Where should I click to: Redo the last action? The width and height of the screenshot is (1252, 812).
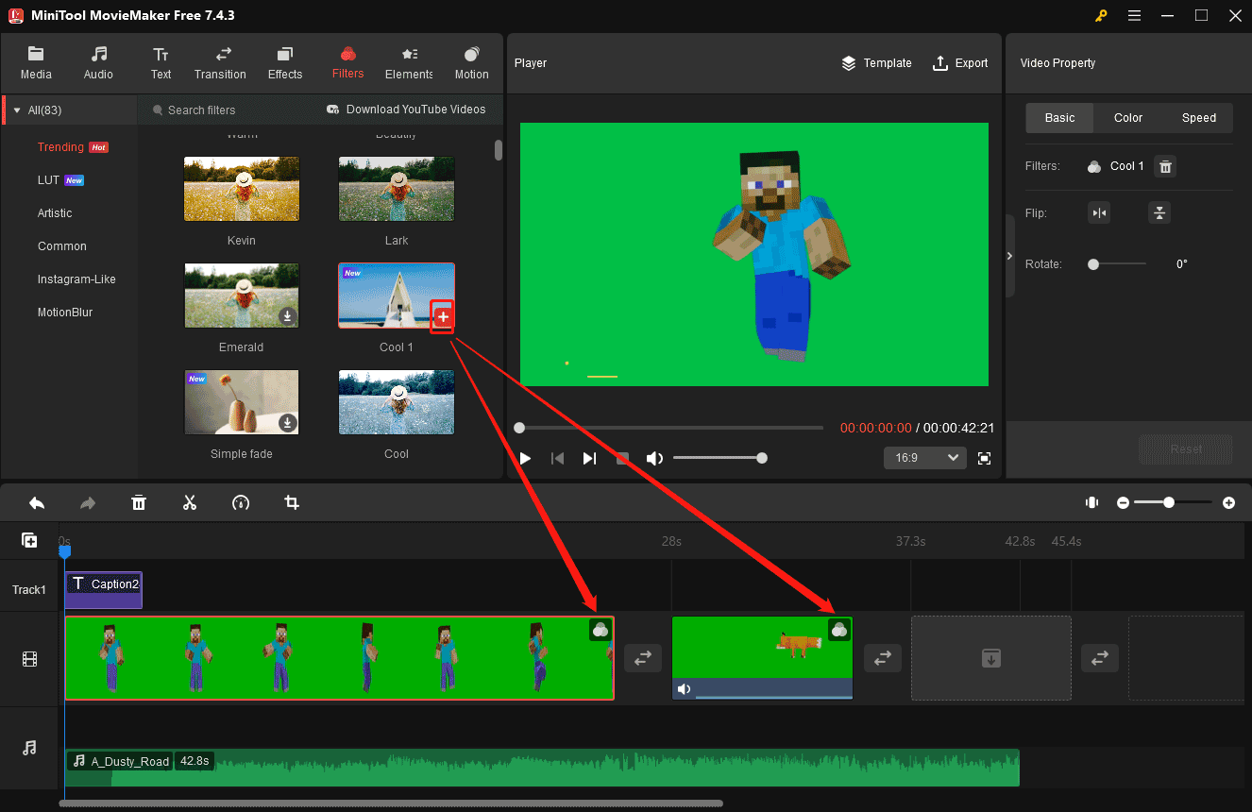coord(88,502)
